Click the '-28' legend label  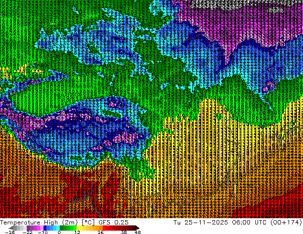click(x=10, y=232)
